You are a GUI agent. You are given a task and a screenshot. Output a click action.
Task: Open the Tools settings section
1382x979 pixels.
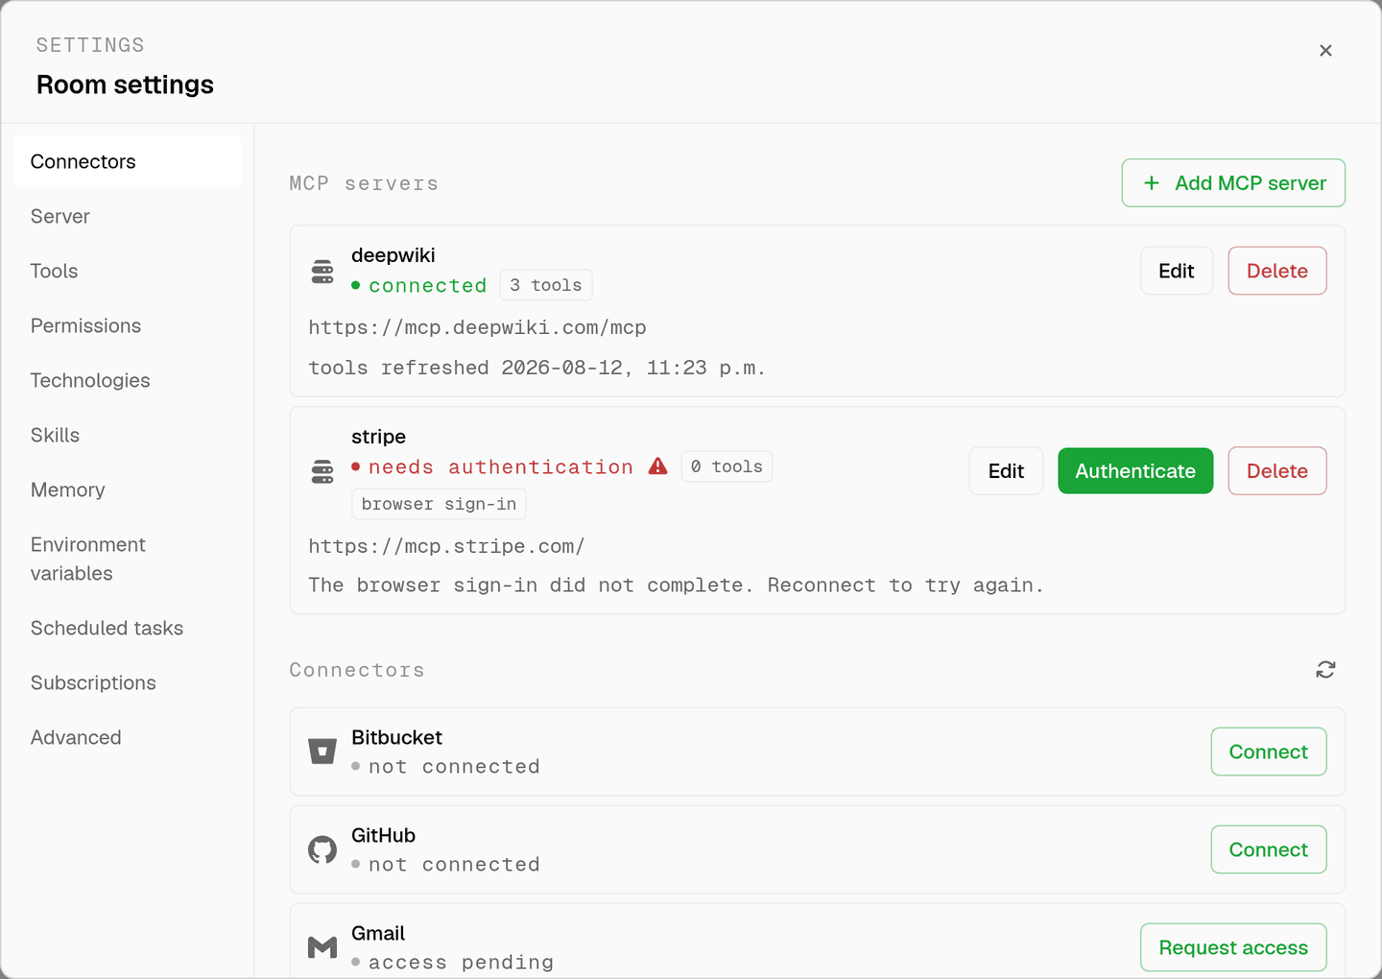pyautogui.click(x=127, y=271)
